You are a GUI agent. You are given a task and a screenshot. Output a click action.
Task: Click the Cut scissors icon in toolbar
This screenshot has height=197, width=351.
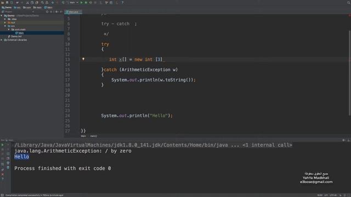pyautogui.click(x=27, y=2)
